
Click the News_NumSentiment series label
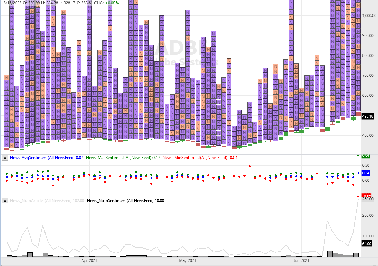coord(125,200)
